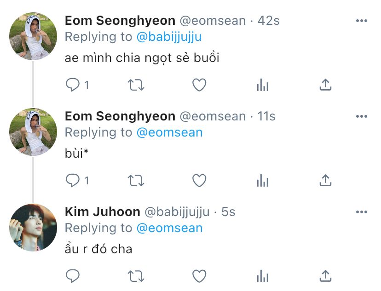381x291 pixels.
Task: View analytics for Kim Juhoon's tweet
Action: (262, 276)
